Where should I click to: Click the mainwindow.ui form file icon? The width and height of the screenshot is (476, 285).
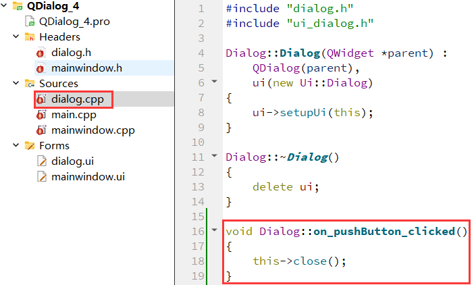[42, 177]
